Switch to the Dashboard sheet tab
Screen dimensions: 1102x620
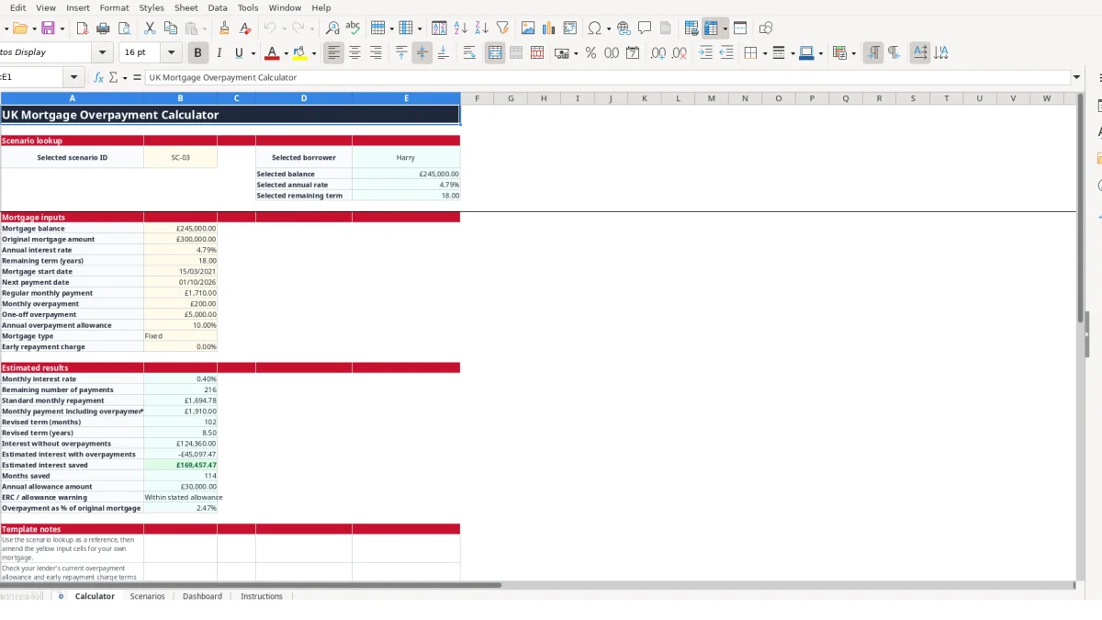[202, 596]
